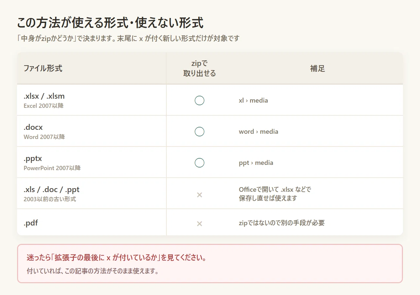Click the circle mark in the .docx row
This screenshot has width=420, height=295.
199,131
